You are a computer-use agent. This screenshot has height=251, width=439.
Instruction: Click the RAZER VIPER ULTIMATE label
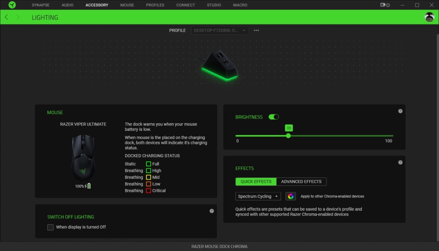click(x=83, y=124)
